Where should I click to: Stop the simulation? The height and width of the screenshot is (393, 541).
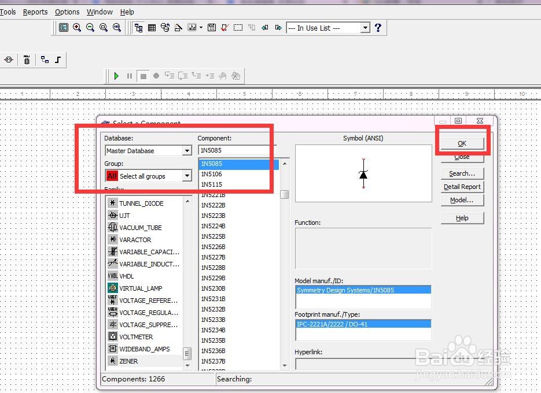(x=143, y=76)
